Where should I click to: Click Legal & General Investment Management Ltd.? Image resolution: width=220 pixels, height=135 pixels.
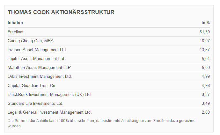49,112
